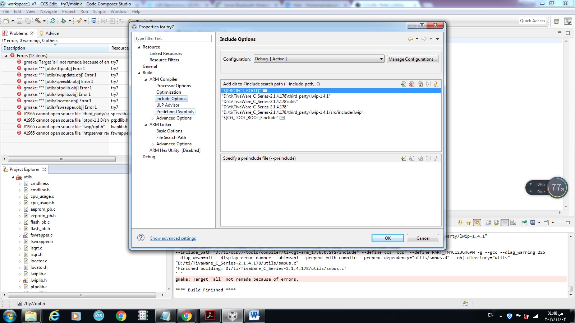Collapse the Resource tree node

[x=139, y=47]
